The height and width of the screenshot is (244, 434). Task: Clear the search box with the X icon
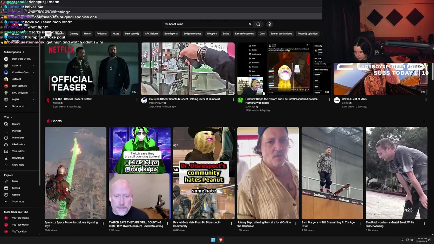pyautogui.click(x=250, y=24)
